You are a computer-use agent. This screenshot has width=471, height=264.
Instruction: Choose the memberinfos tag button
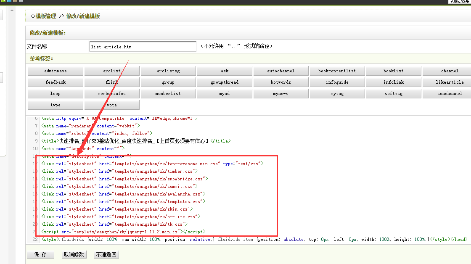point(112,94)
